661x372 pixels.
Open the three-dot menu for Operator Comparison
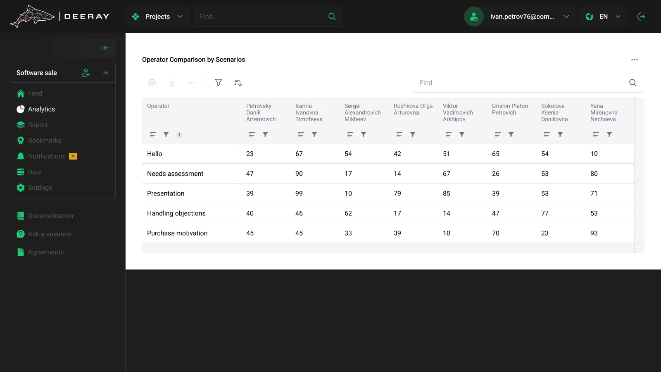pyautogui.click(x=635, y=60)
